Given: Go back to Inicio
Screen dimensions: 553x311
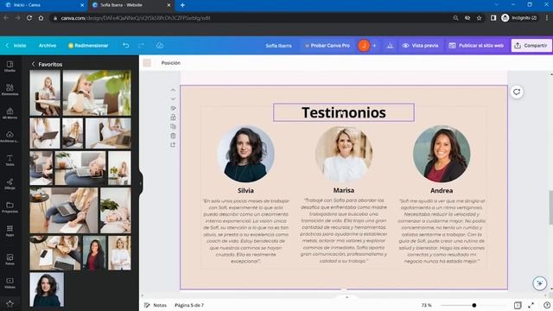Looking at the screenshot, I should (x=16, y=46).
